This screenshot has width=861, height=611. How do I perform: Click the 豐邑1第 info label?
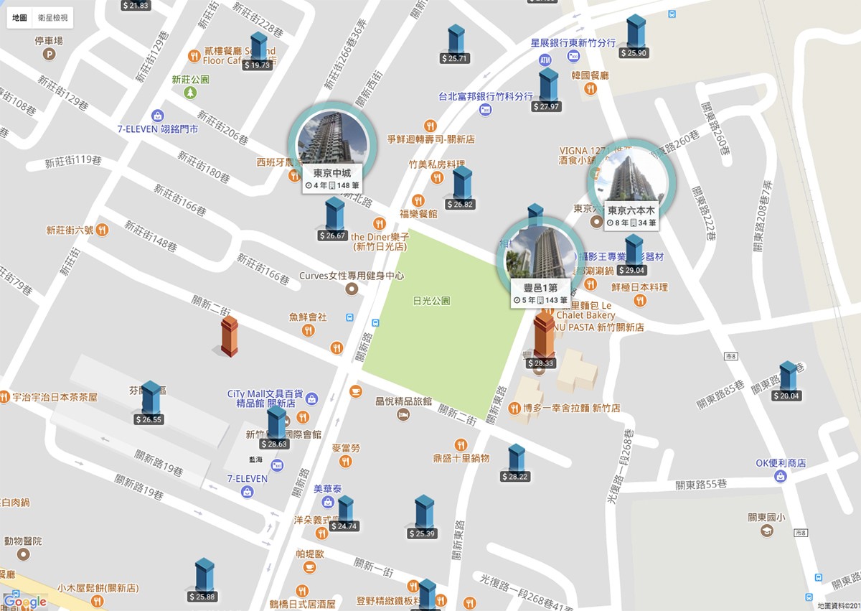[540, 294]
